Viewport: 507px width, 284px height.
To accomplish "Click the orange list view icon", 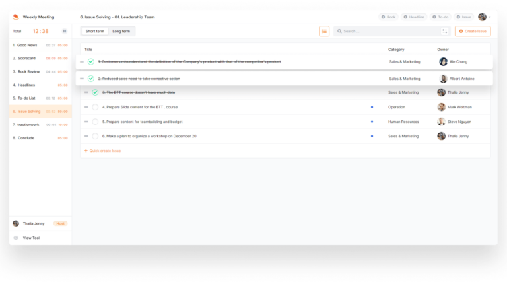I will (324, 31).
